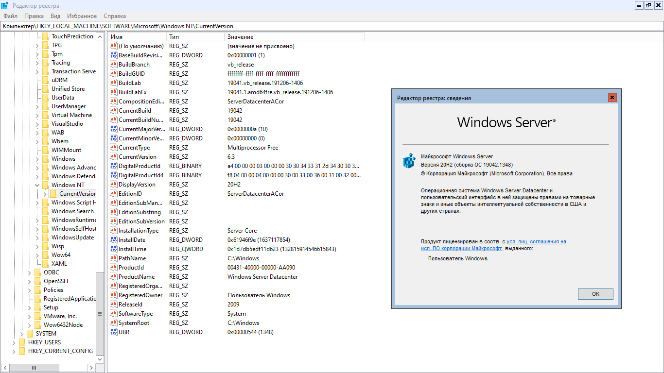Select the BuildLabEx value icon
The image size is (664, 373).
pyautogui.click(x=114, y=92)
